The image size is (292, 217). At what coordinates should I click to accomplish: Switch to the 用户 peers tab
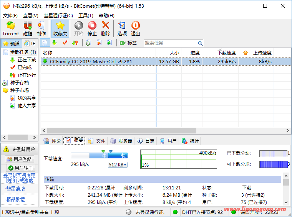coord(168,141)
